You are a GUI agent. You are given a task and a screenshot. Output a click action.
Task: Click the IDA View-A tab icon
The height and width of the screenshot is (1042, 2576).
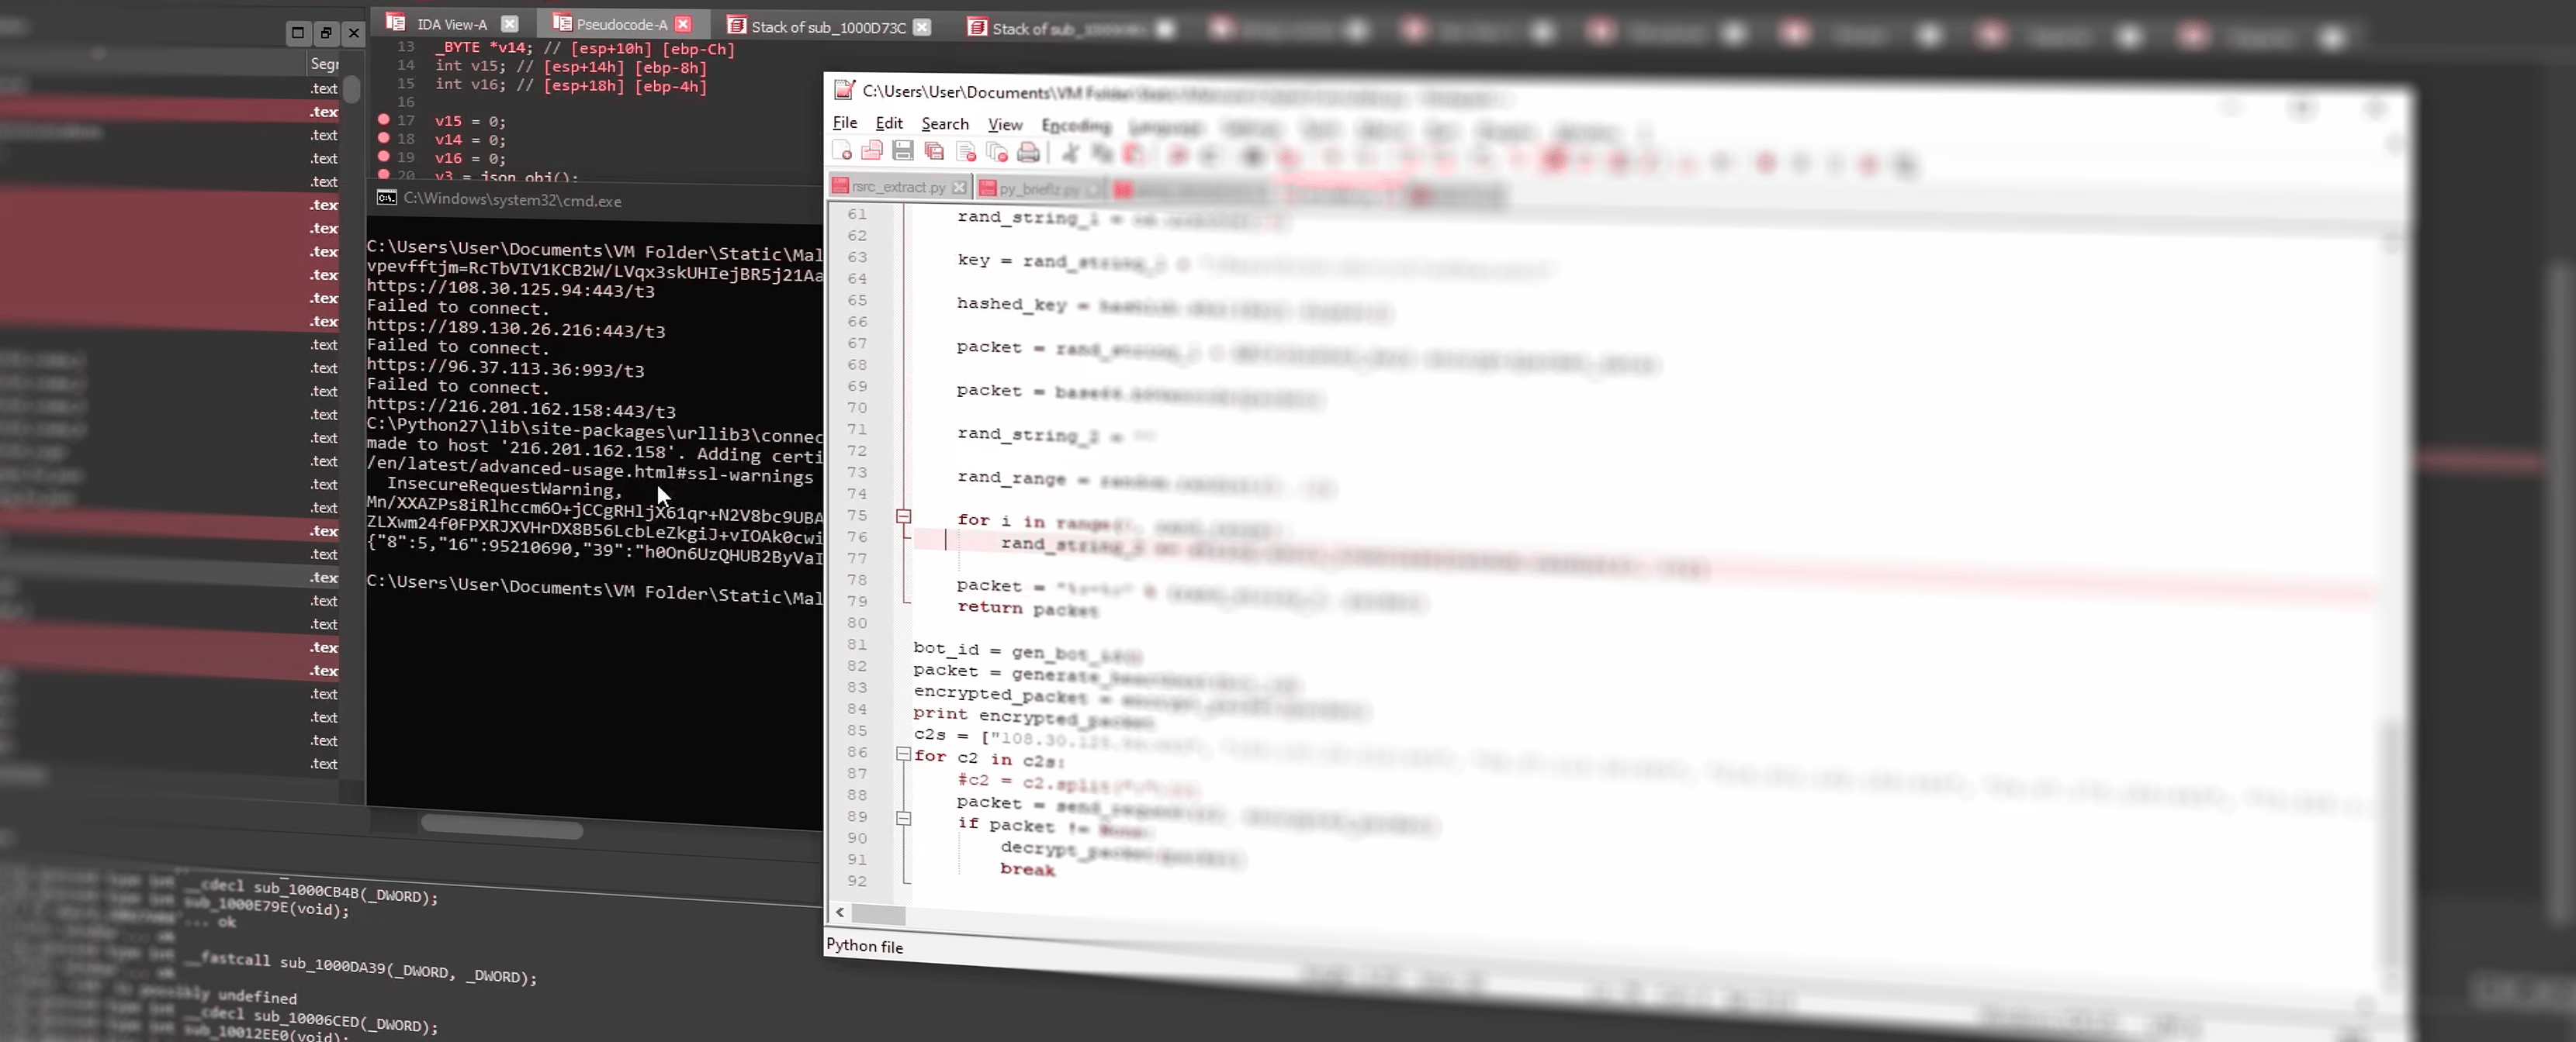coord(396,22)
